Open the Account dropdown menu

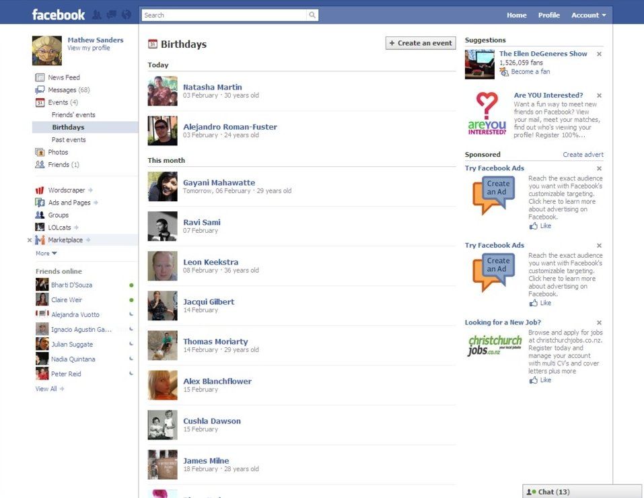[x=589, y=15]
